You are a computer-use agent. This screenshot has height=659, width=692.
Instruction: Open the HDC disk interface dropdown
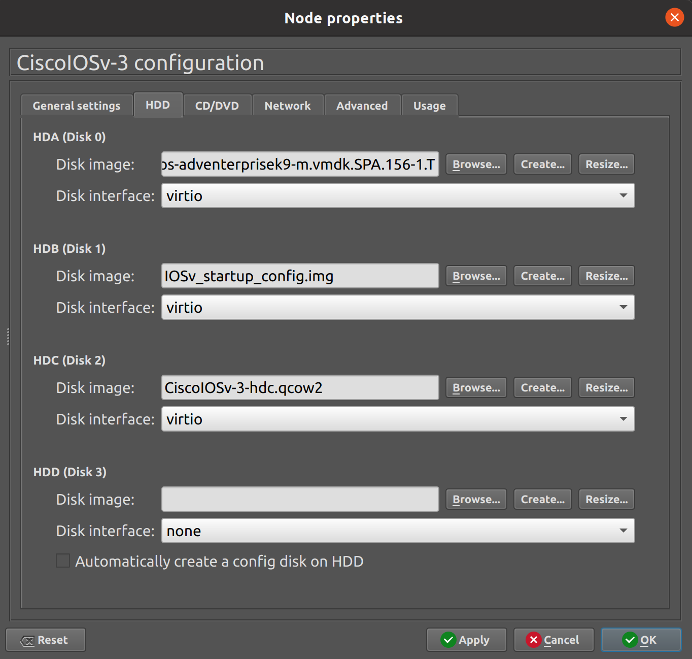pyautogui.click(x=624, y=419)
